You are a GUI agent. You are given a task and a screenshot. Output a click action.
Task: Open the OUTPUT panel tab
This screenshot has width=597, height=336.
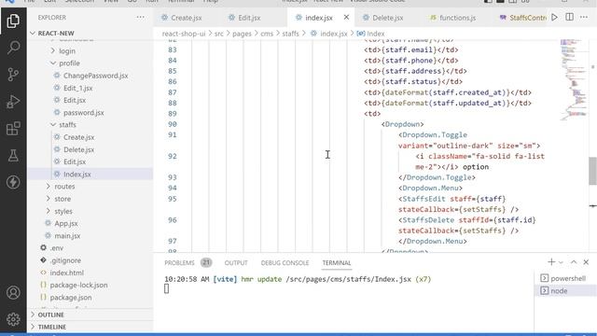coord(236,263)
